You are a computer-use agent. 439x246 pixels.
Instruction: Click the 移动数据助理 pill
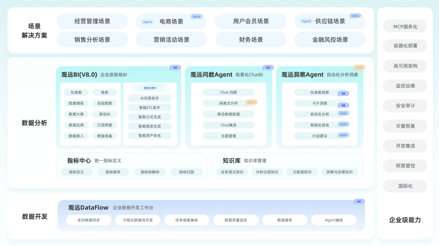coord(228,114)
